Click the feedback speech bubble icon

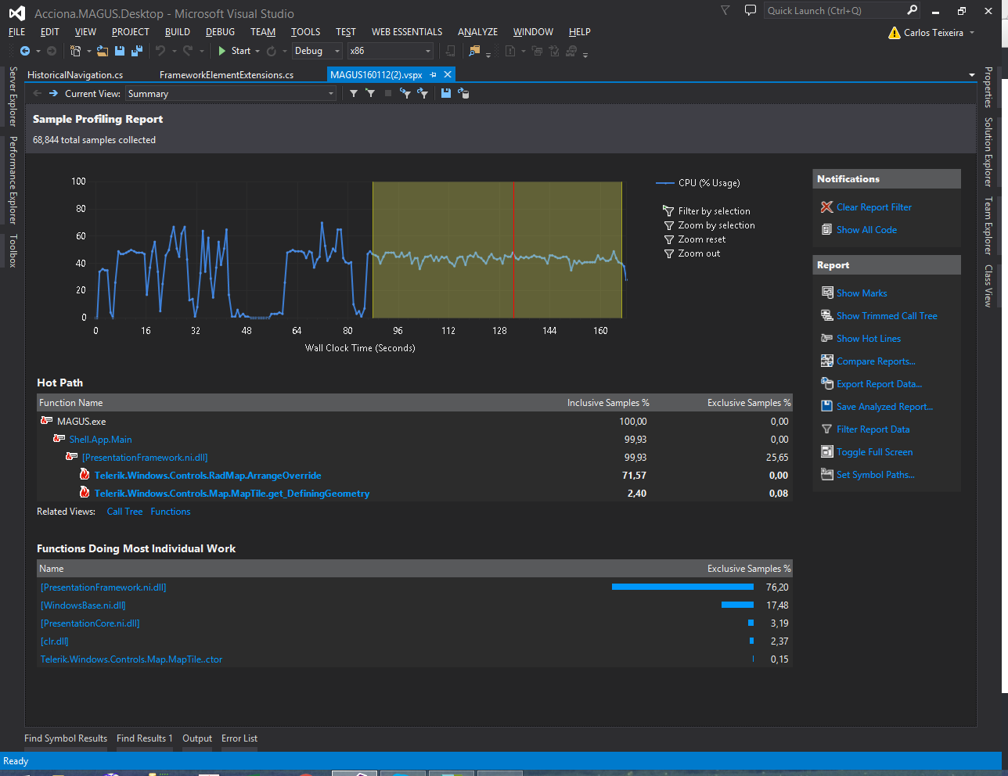point(750,11)
